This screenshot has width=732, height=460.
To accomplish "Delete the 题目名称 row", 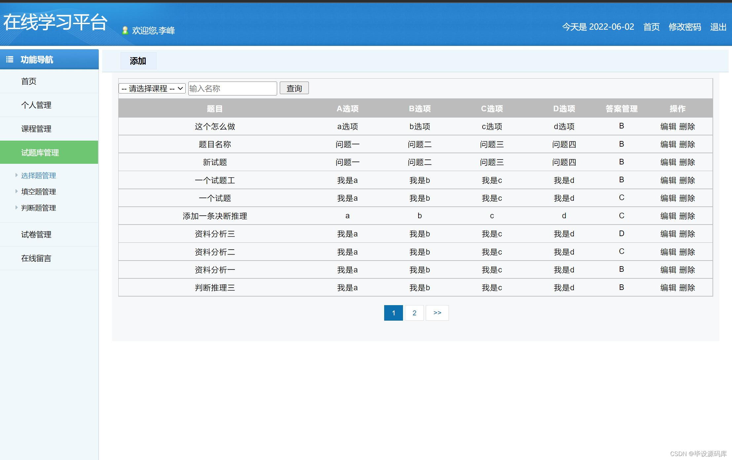I will point(687,144).
